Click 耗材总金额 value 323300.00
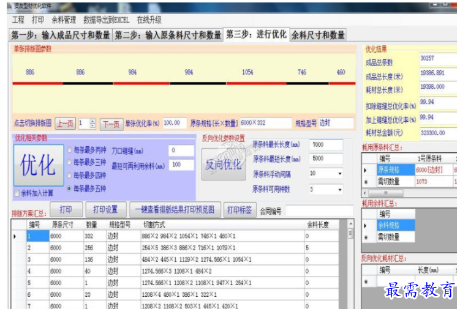460x309 pixels. [438, 133]
